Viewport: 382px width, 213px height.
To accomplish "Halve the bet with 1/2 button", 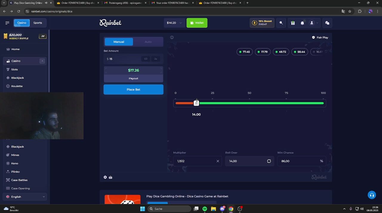I will [146, 59].
